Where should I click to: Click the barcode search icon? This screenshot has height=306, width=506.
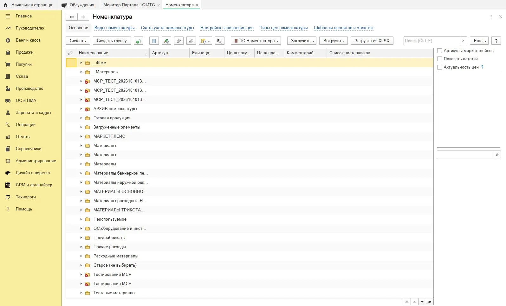coord(220,41)
